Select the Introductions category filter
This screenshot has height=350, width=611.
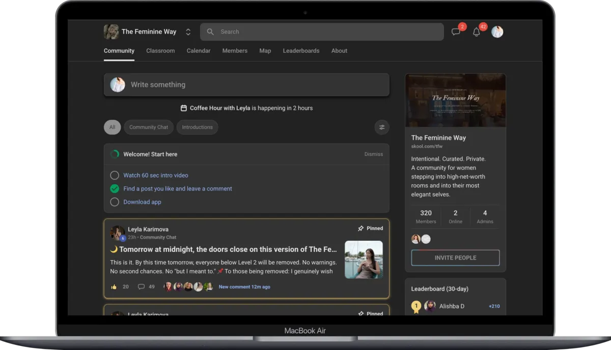pos(197,127)
